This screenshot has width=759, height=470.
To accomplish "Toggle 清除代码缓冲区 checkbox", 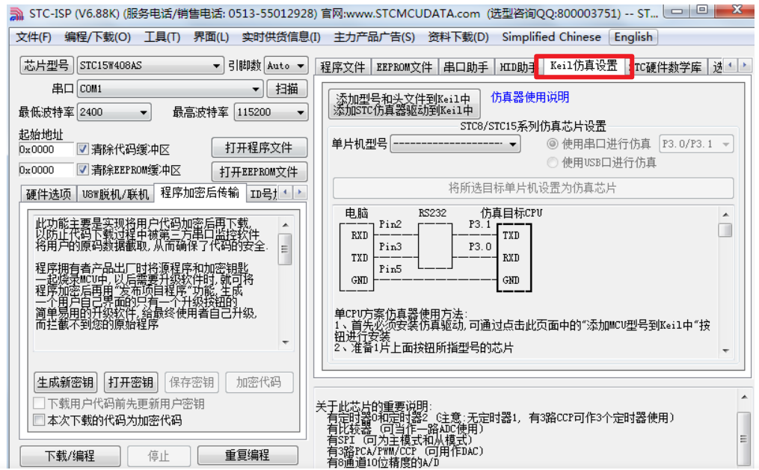I will 83,149.
